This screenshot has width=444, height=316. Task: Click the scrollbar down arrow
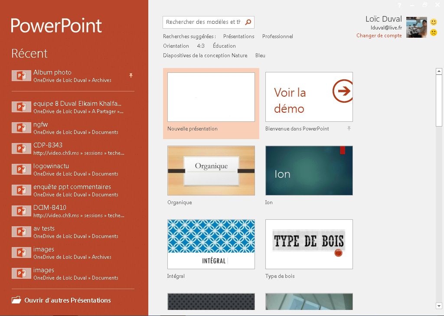coord(439,306)
